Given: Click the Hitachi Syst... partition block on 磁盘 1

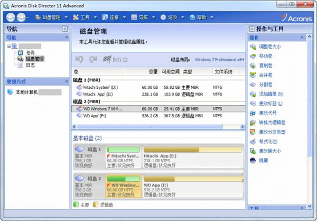Looking at the screenshot, I should pos(124,157).
